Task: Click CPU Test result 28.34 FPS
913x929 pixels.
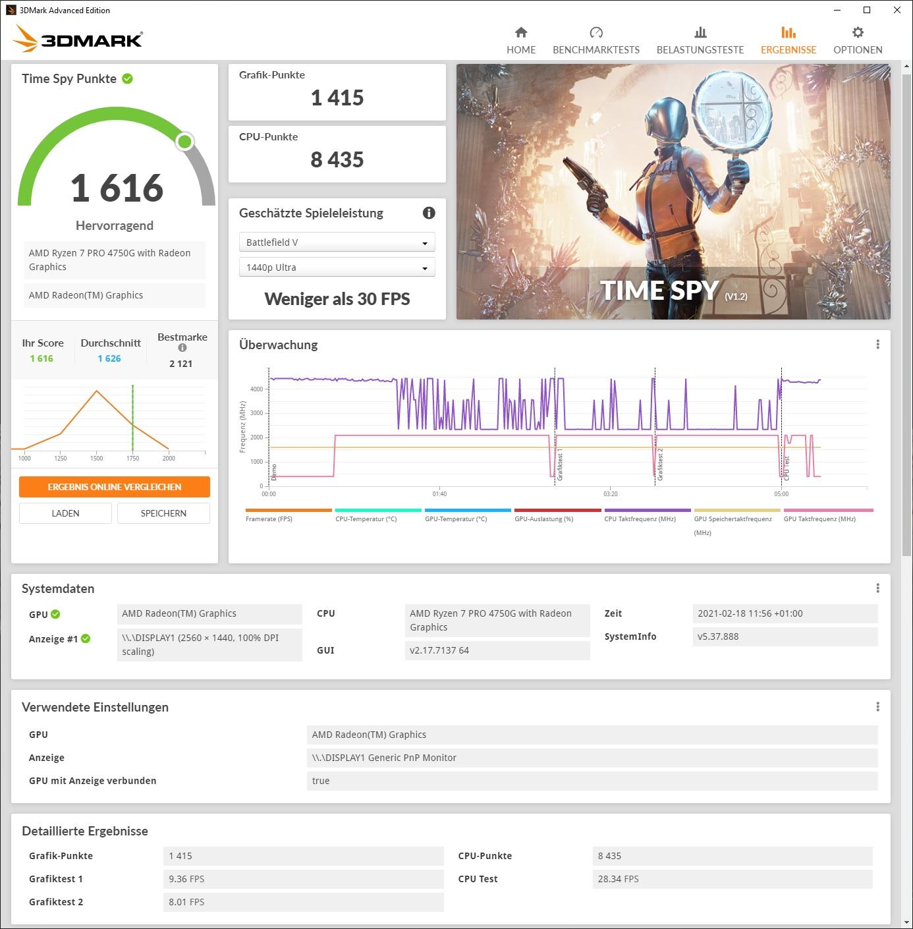Action: tap(733, 879)
